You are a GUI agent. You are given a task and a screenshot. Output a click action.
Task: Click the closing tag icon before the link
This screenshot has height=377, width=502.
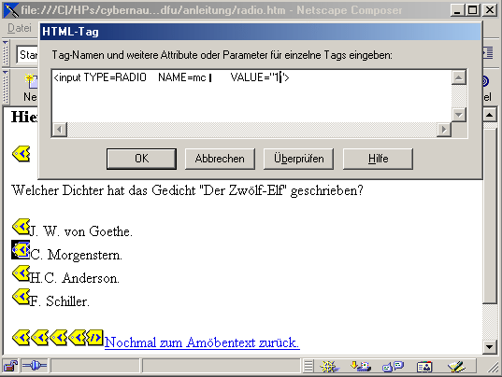point(94,338)
